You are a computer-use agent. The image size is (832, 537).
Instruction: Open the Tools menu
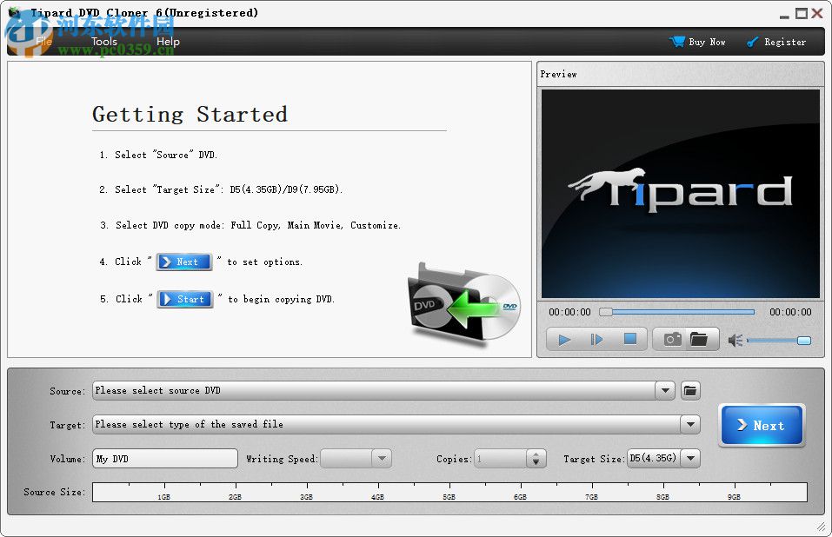pos(103,41)
